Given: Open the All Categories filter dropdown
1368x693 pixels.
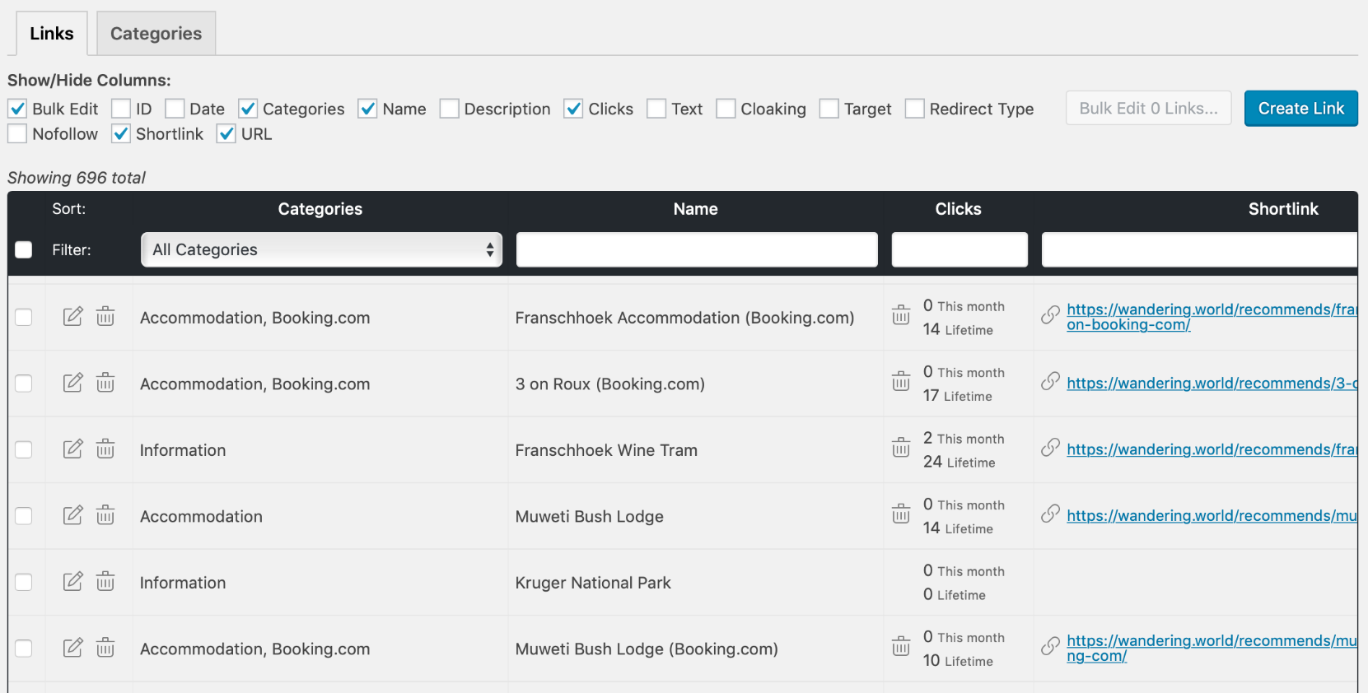Looking at the screenshot, I should click(x=321, y=249).
